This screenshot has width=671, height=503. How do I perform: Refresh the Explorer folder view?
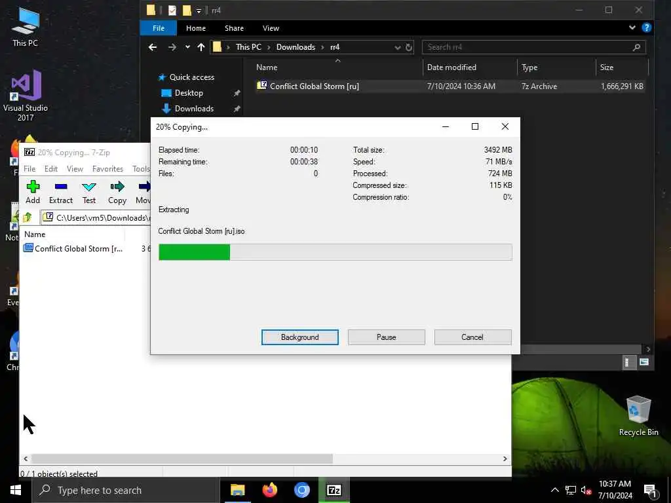click(409, 47)
